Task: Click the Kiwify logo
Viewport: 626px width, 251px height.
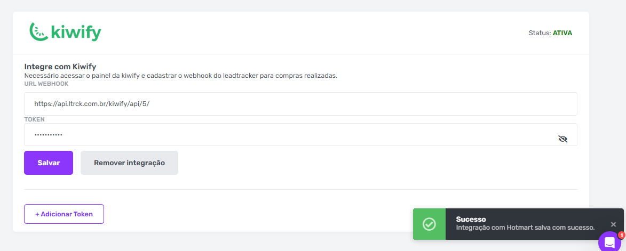Action: (x=66, y=32)
